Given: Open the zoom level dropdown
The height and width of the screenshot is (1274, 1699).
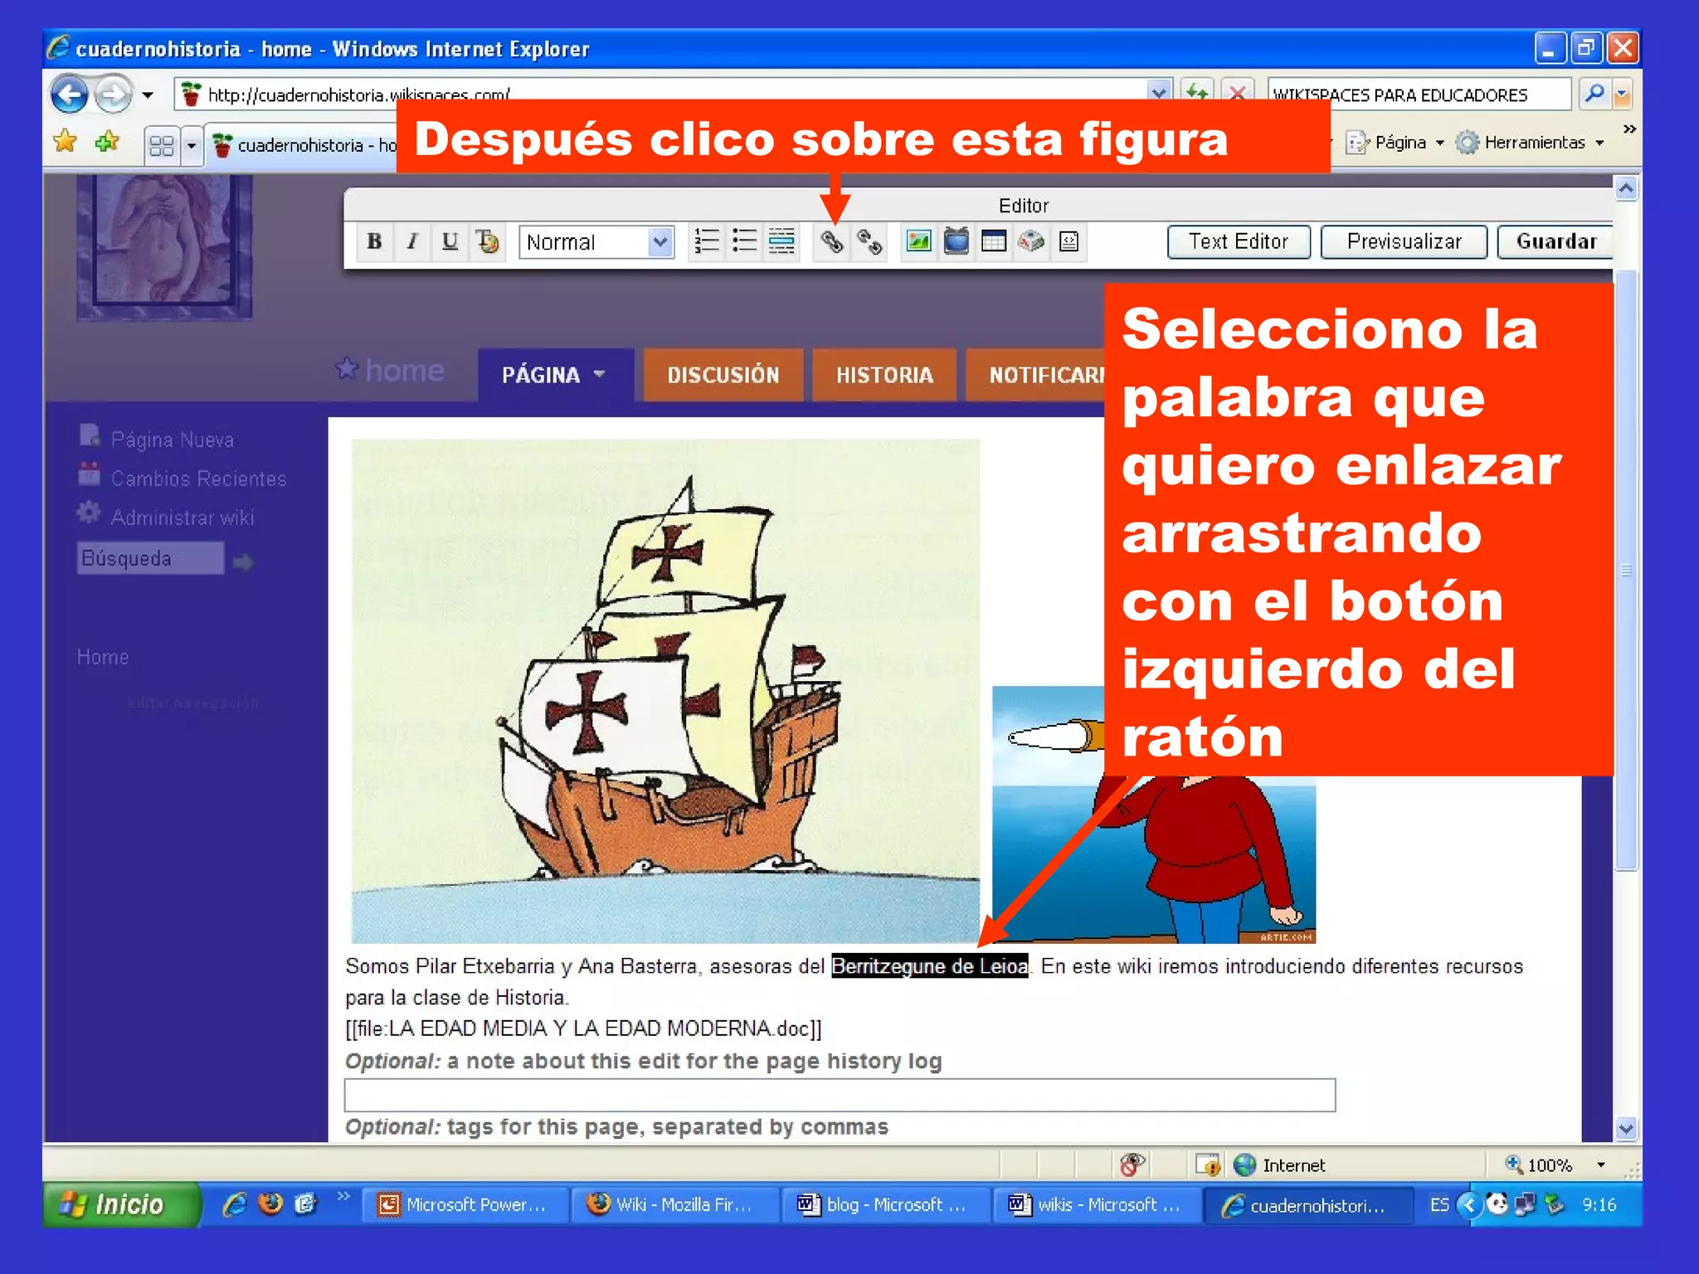Looking at the screenshot, I should [x=1601, y=1165].
